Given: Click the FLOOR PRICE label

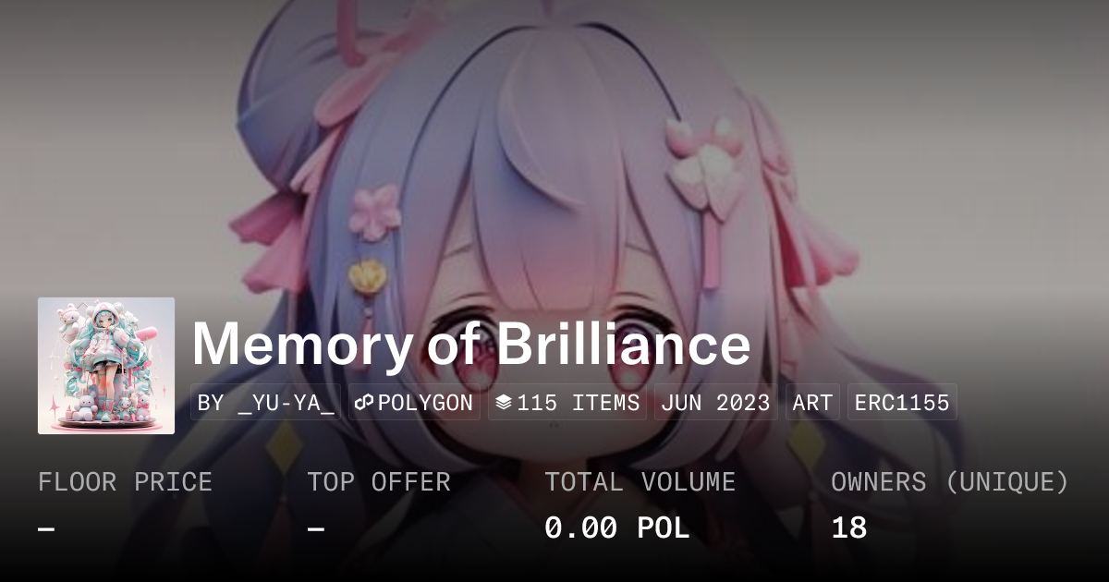Looking at the screenshot, I should tap(125, 482).
